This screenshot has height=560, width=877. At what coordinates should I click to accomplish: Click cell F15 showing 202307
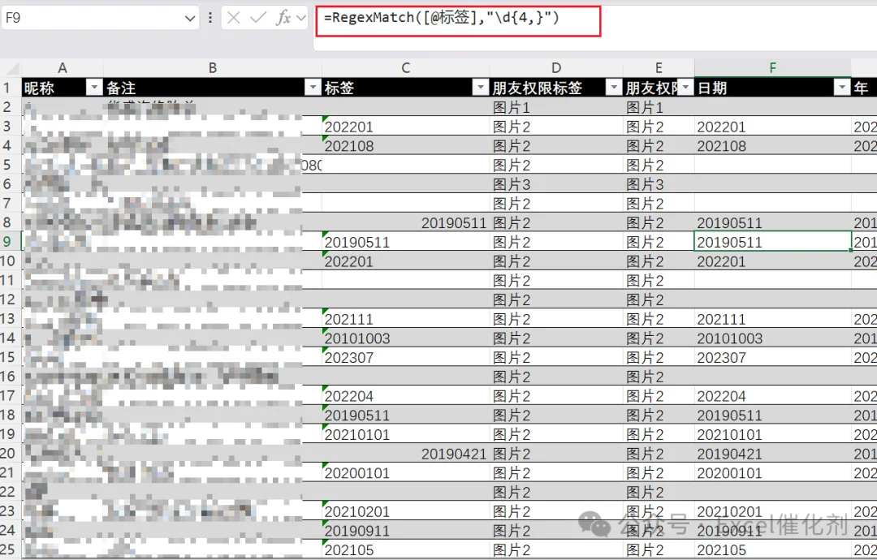(772, 357)
